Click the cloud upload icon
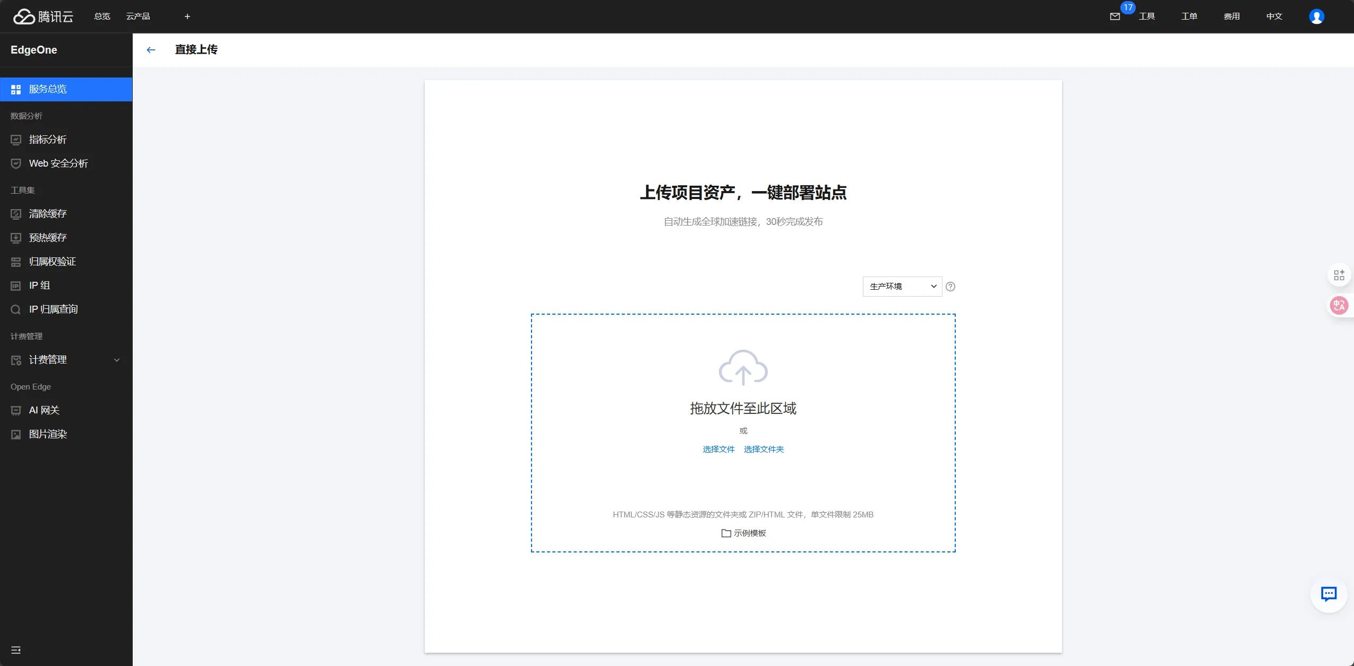This screenshot has height=666, width=1354. pos(743,367)
